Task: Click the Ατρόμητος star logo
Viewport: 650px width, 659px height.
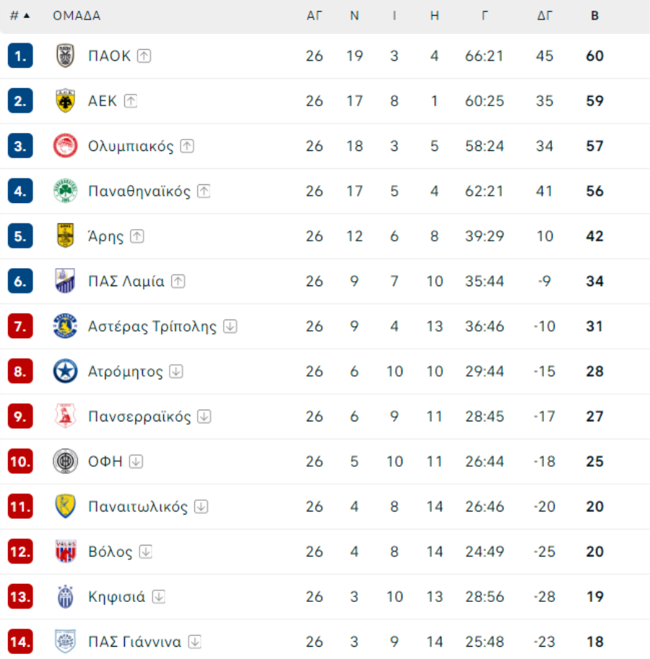Action: click(65, 371)
